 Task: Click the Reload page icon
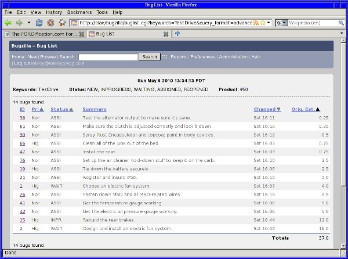(x=39, y=23)
